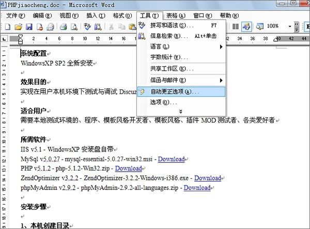Follow the ZendOptimizer Download link
310x229 pixels.
pos(208,178)
